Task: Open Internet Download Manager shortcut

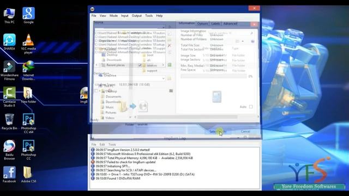Action: [28, 70]
